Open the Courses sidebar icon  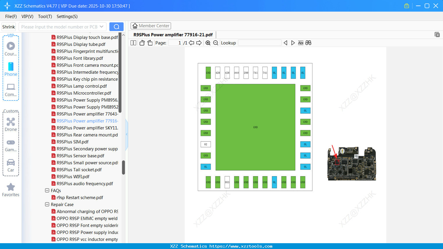point(11,49)
